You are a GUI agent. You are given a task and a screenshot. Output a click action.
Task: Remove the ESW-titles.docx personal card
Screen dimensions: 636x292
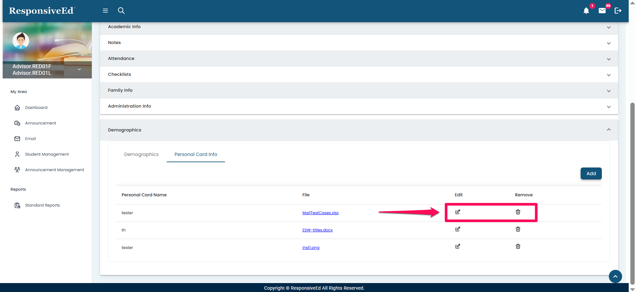pos(518,229)
